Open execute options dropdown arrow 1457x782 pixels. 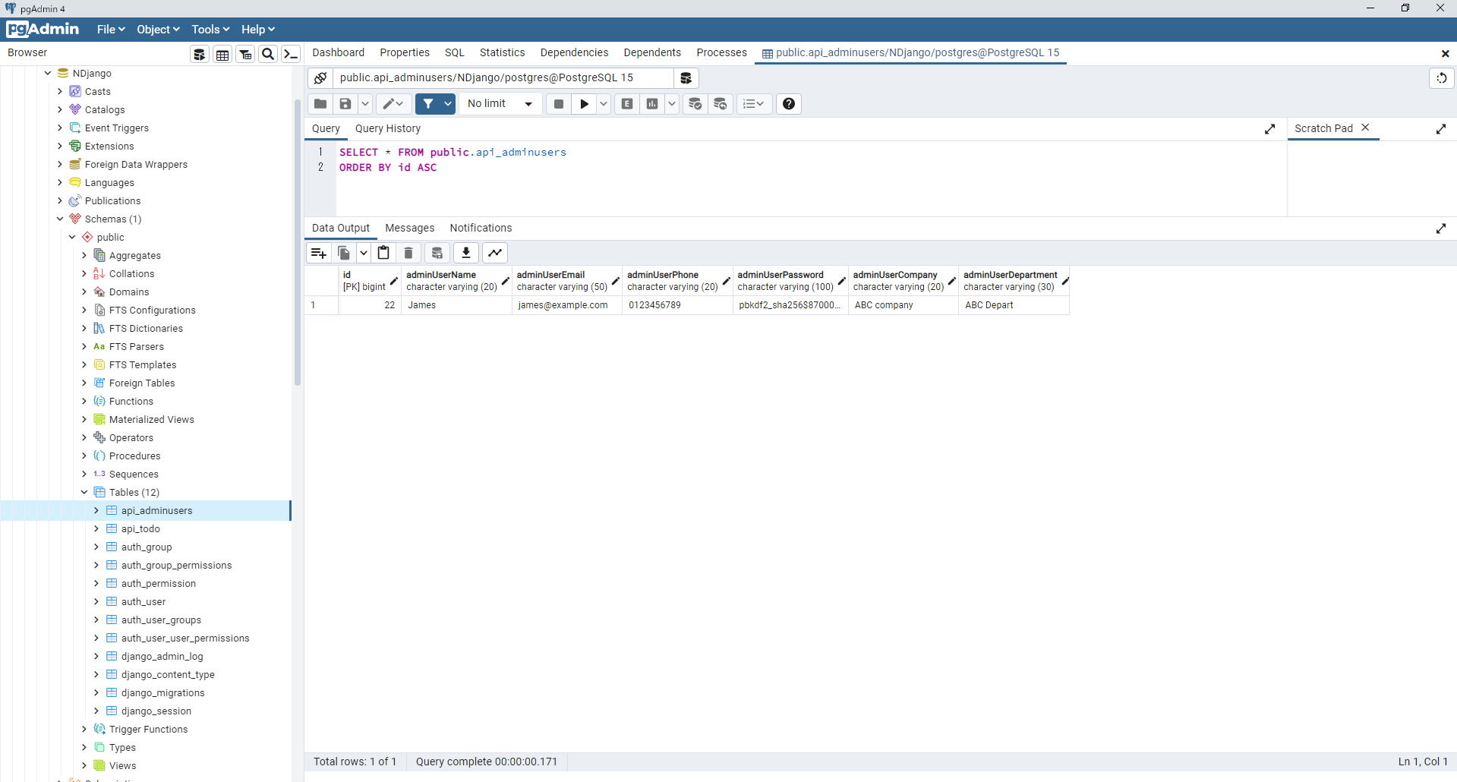click(604, 104)
